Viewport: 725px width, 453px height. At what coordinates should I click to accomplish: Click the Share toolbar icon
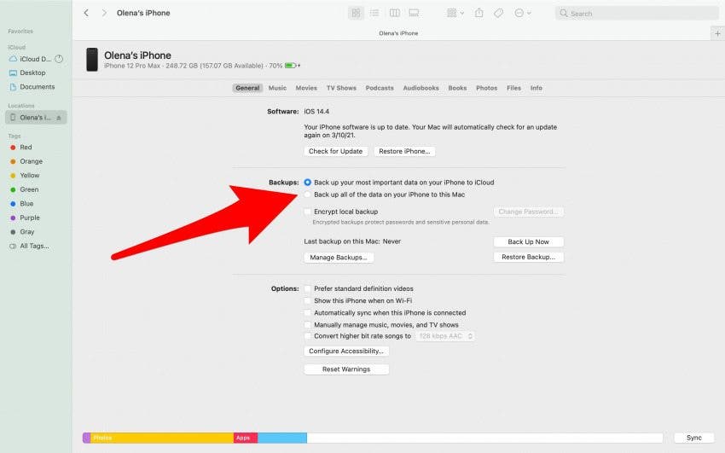point(479,13)
